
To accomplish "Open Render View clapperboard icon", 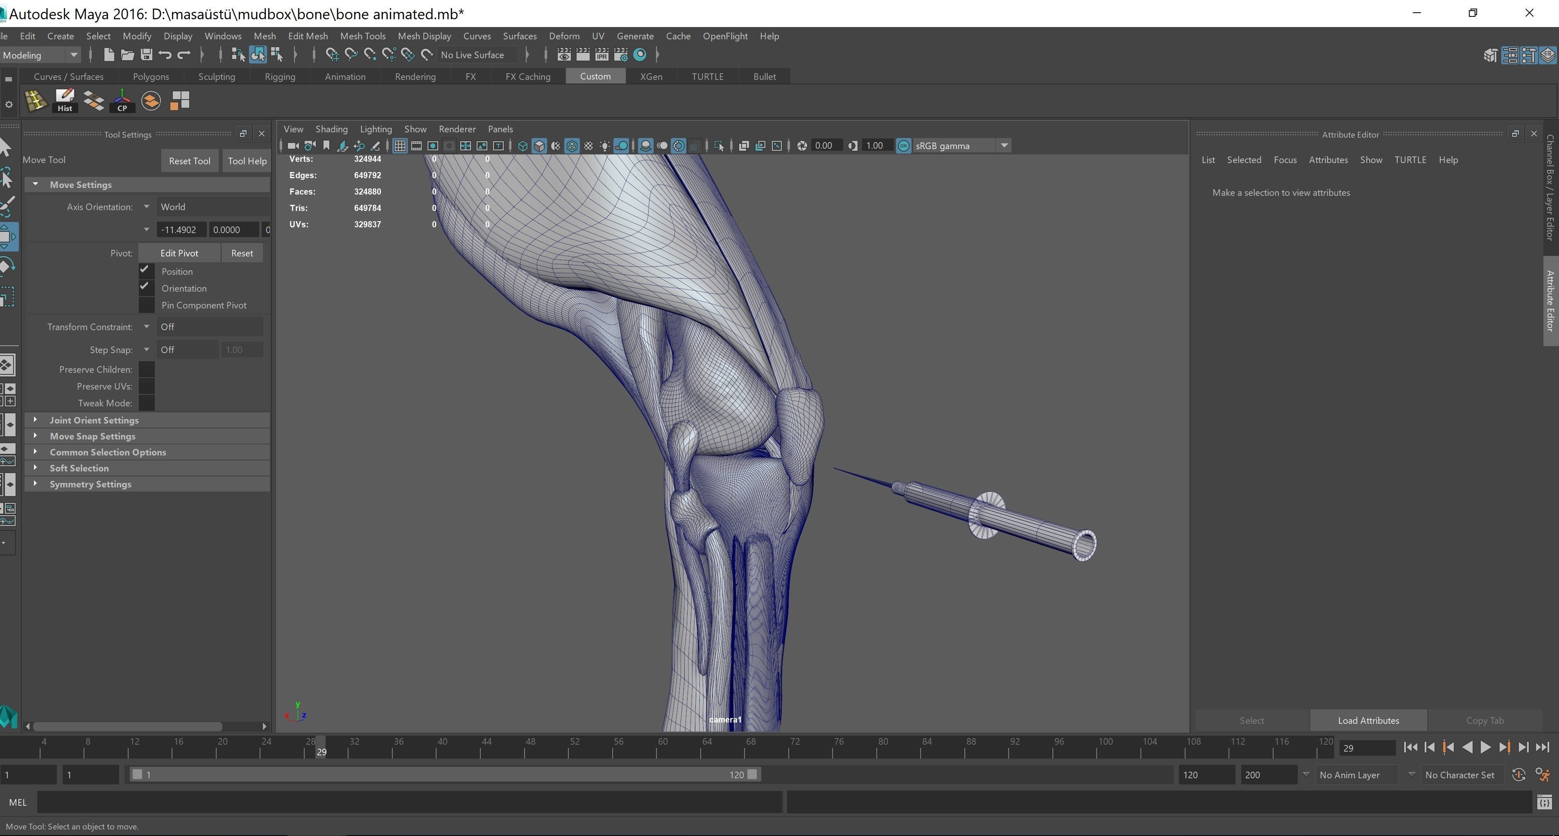I will (x=563, y=55).
